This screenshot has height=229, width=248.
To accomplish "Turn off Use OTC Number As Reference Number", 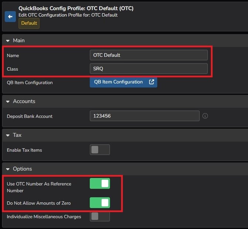I will click(x=100, y=183).
